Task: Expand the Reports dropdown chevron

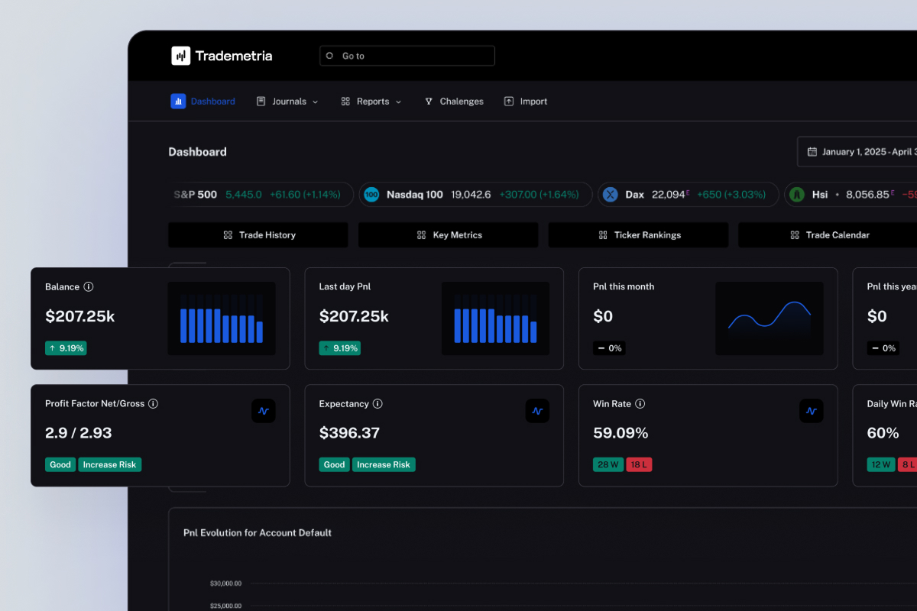Action: click(x=398, y=102)
